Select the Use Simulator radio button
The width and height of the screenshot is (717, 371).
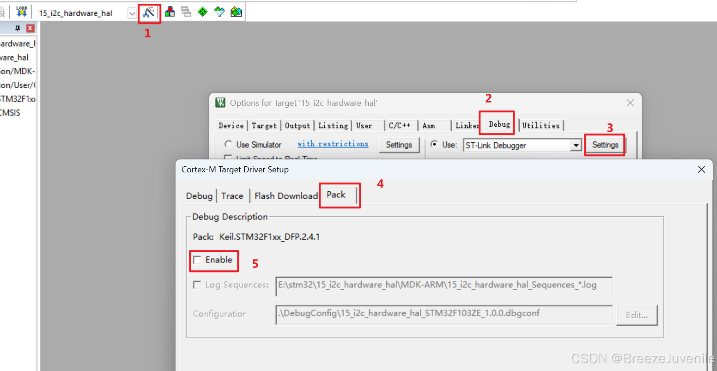click(228, 144)
